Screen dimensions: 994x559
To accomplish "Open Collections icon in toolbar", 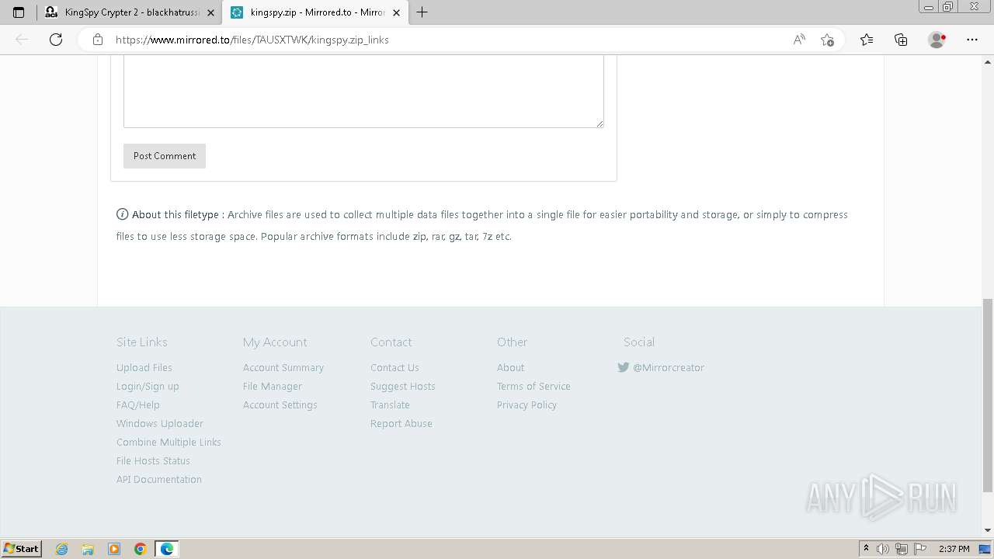I will point(901,40).
